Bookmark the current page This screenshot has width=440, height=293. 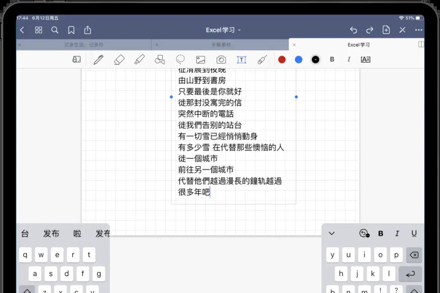click(x=71, y=30)
